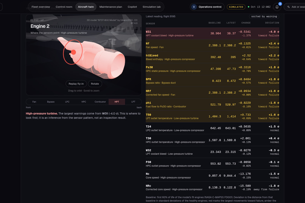305x203 pixels.
Task: Click the 'away from failure' label
Action: pyautogui.click(x=266, y=189)
